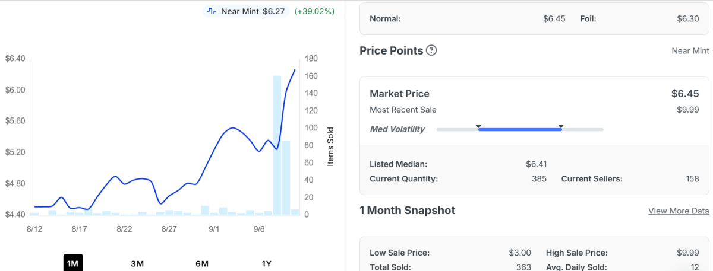Screen dimensions: 713x271
Task: Click the Near Mint legend line icon
Action: pyautogui.click(x=212, y=11)
